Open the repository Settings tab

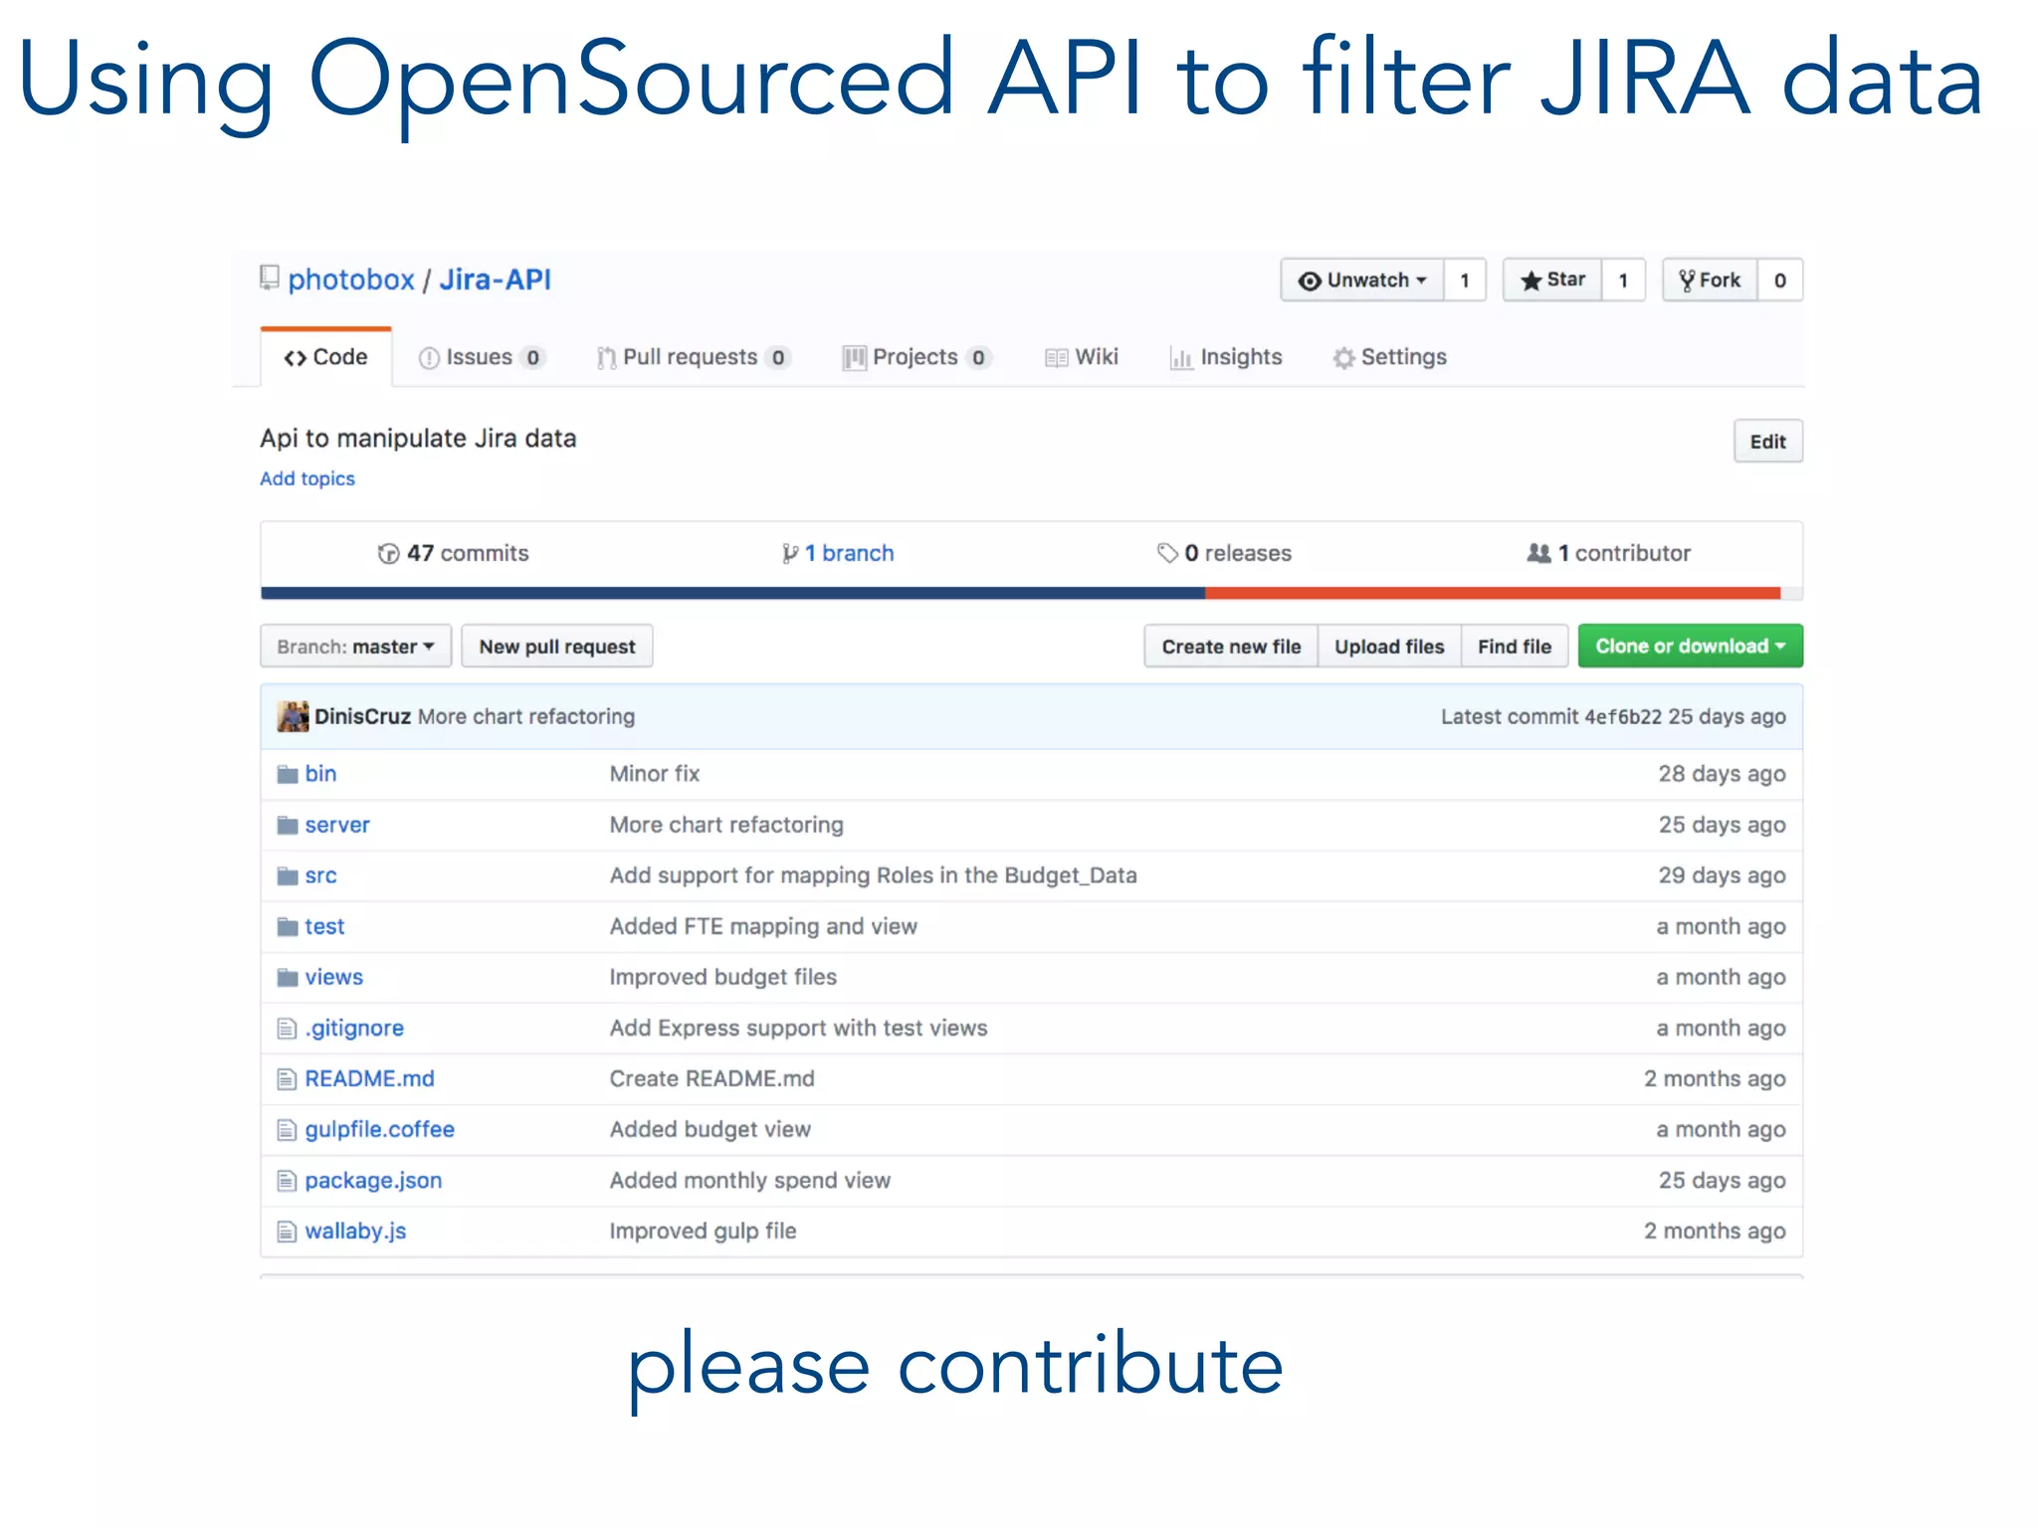(1390, 357)
